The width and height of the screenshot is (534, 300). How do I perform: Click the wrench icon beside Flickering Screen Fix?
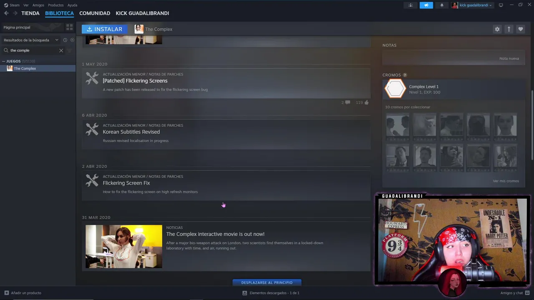92,180
